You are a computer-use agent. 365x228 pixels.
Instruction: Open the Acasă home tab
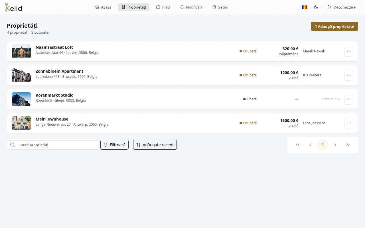click(x=103, y=7)
